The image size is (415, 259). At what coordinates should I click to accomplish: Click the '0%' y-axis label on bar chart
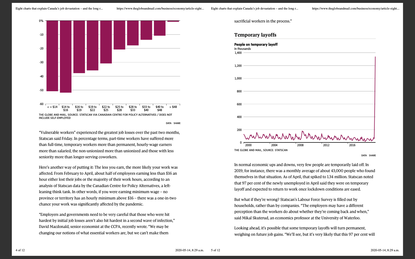point(41,21)
